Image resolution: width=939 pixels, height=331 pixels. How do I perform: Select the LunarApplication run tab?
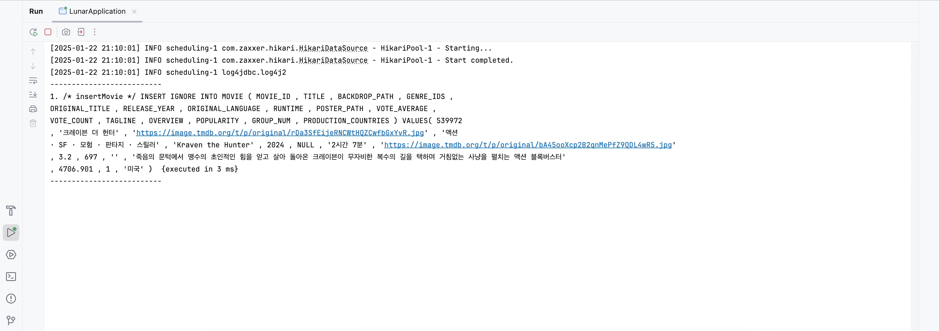97,11
